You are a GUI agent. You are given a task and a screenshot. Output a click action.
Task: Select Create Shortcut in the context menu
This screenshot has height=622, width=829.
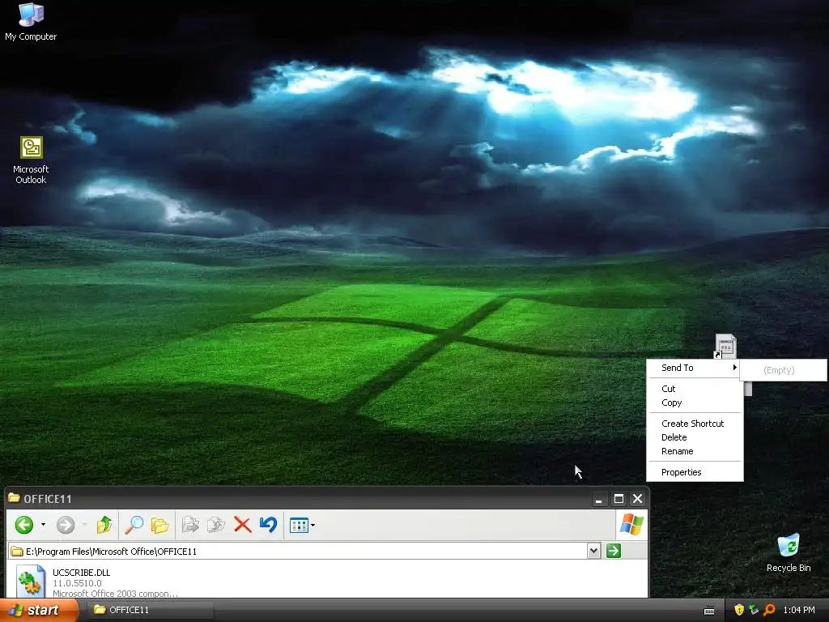click(x=695, y=423)
